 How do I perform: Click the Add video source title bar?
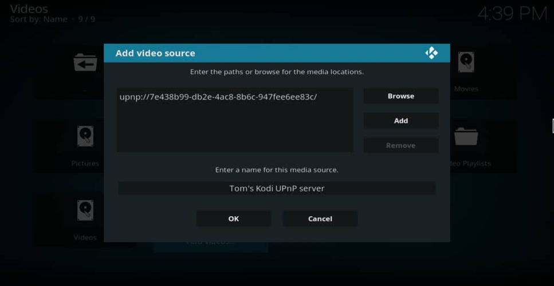click(258, 53)
